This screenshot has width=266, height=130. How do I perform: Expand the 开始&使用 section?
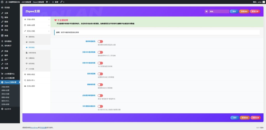tap(36, 19)
